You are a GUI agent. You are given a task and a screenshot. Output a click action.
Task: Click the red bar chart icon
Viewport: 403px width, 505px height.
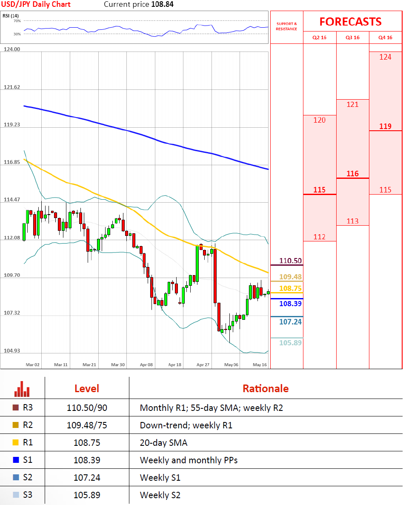[22, 389]
